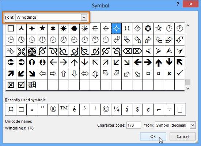Open the 'from' Symbol (decimal) dropdown
The image size is (201, 146).
[193, 125]
